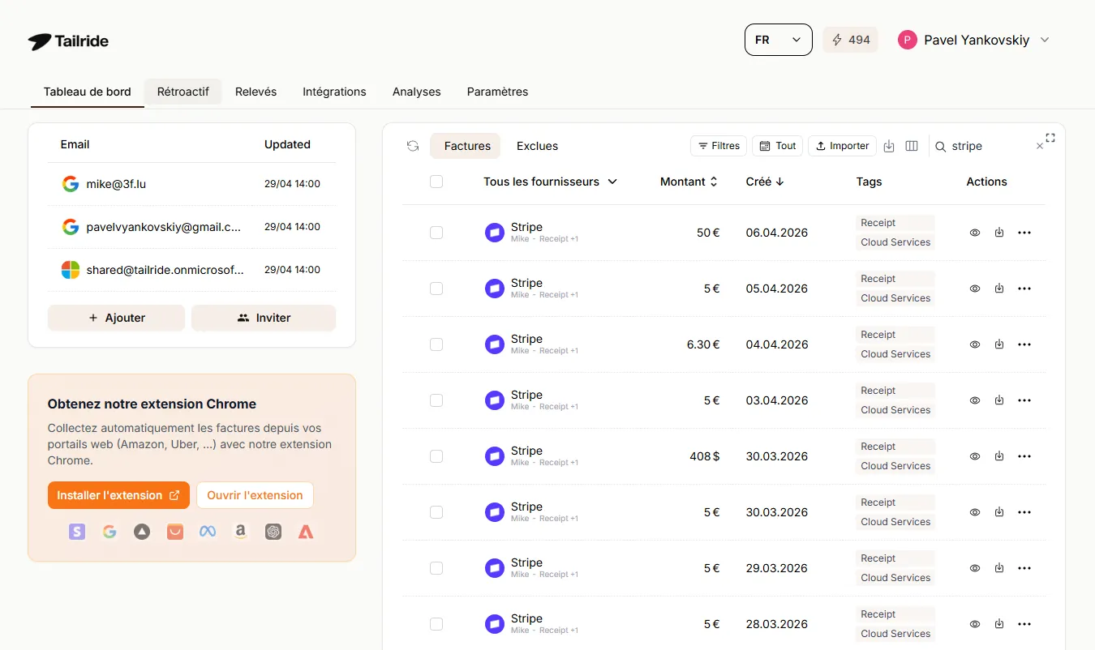Open the Tous les fournisseurs dropdown
Viewport: 1095px width, 650px height.
tap(551, 182)
